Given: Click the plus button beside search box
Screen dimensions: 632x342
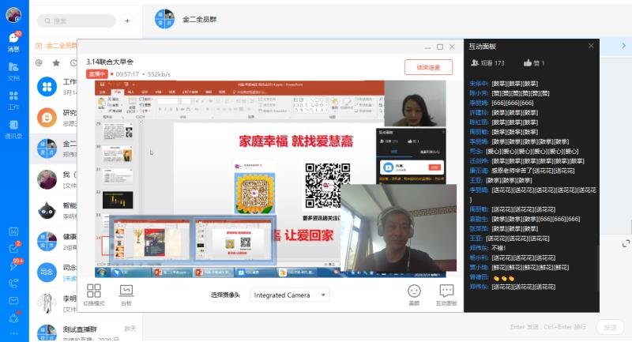Looking at the screenshot, I should 126,21.
